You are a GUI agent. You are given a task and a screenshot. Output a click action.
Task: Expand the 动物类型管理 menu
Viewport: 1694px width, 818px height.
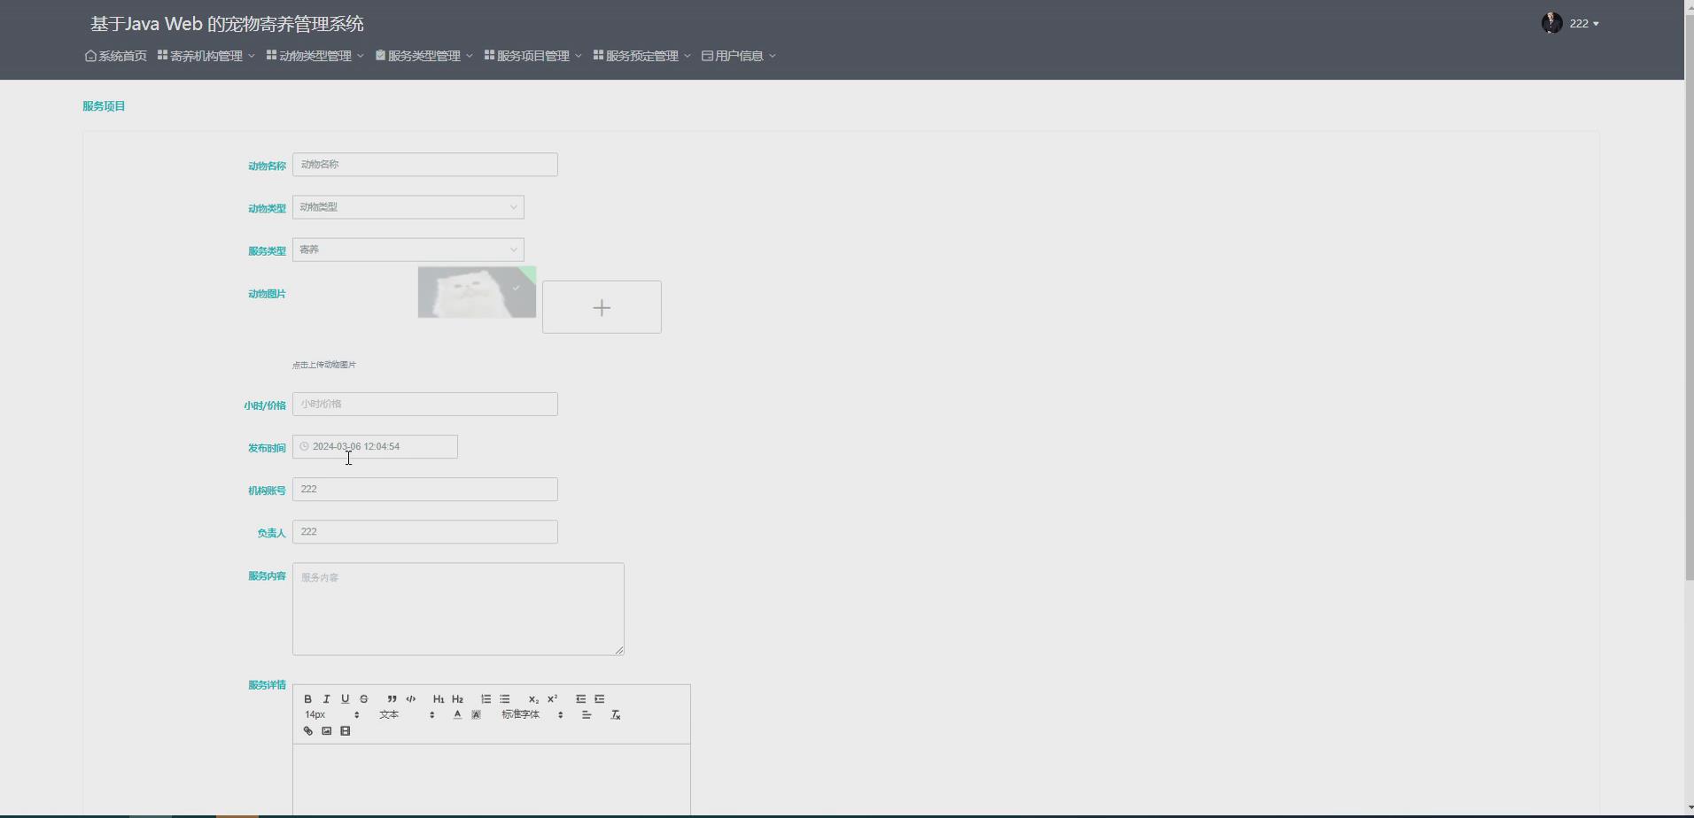315,56
